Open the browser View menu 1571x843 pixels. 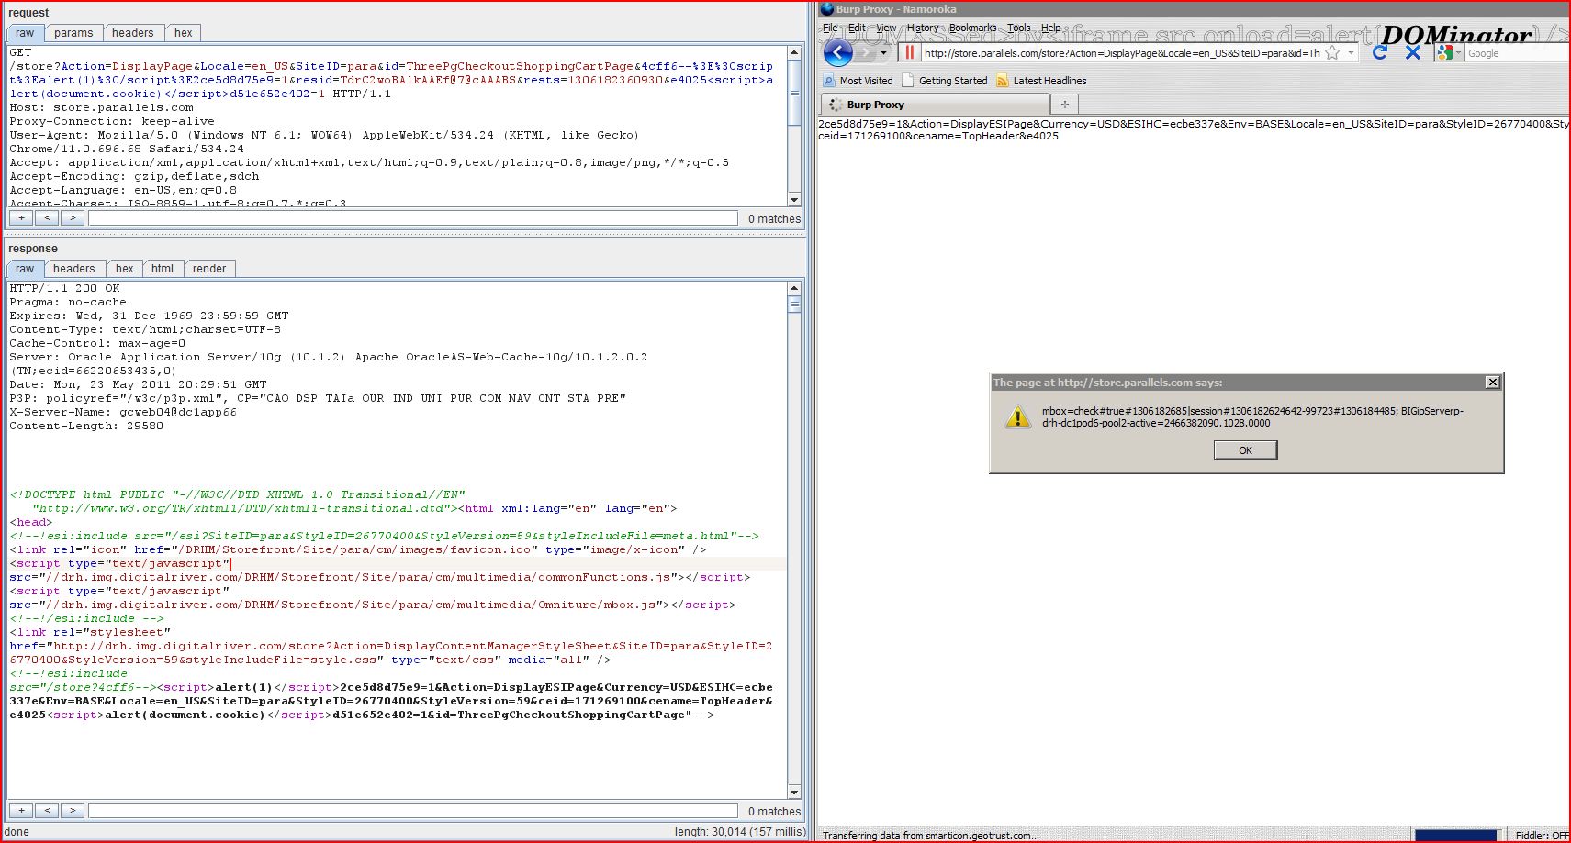click(x=886, y=28)
